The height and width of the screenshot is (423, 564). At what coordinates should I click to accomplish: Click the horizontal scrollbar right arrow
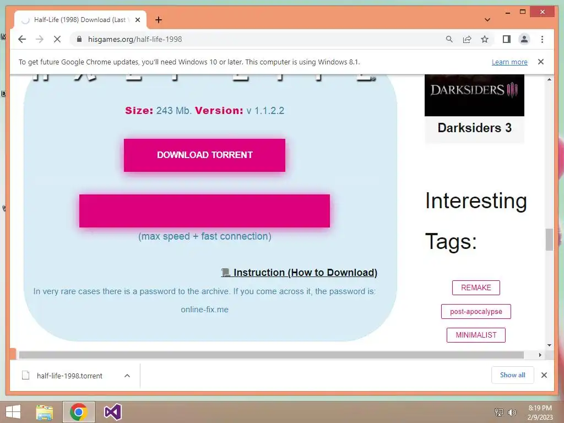[540, 355]
